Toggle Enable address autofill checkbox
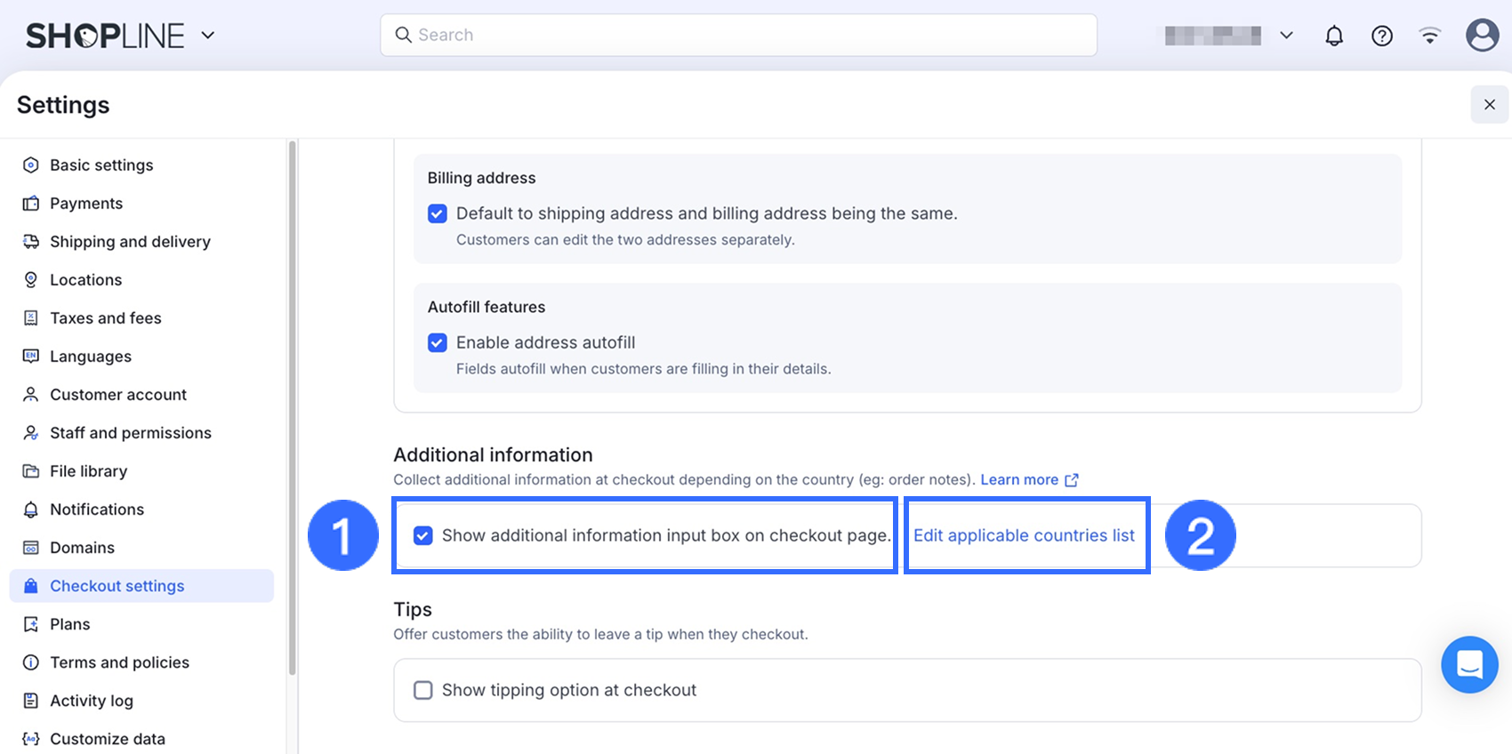 click(438, 342)
